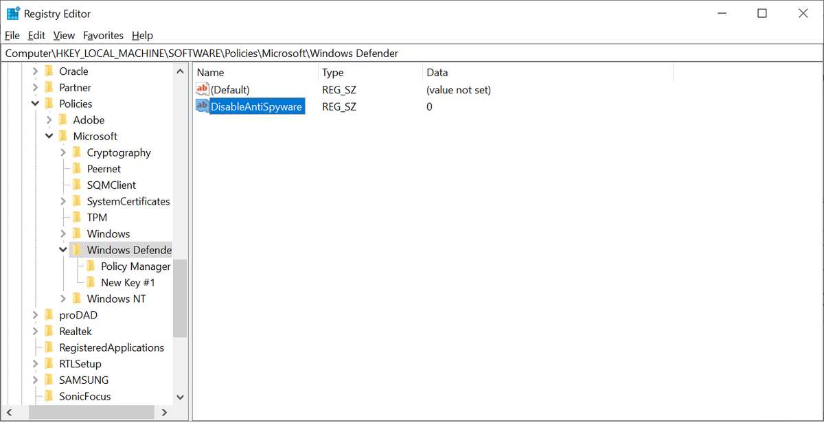Sort by the Data column header
The height and width of the screenshot is (425, 824).
coord(548,72)
